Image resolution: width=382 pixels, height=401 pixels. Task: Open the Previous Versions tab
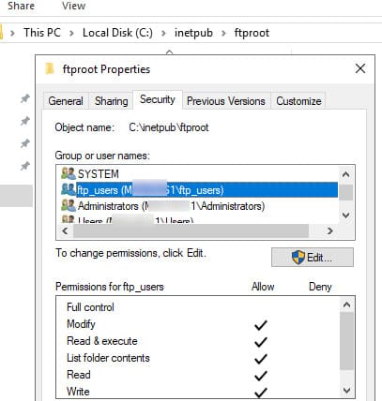coord(226,101)
